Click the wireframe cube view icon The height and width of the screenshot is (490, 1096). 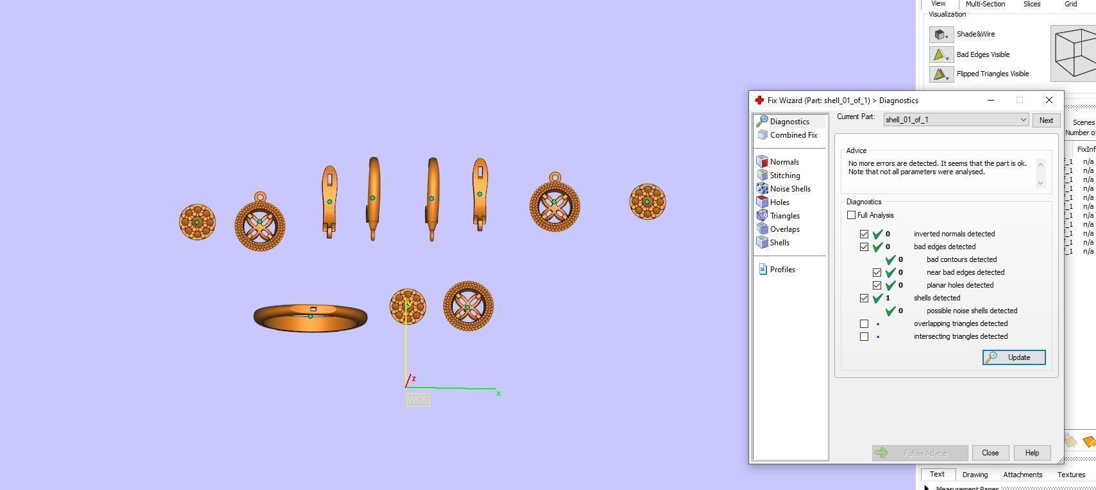[1075, 54]
